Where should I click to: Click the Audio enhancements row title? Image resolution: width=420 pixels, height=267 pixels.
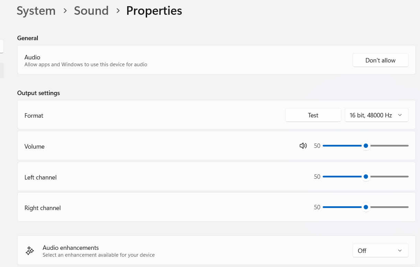point(70,247)
